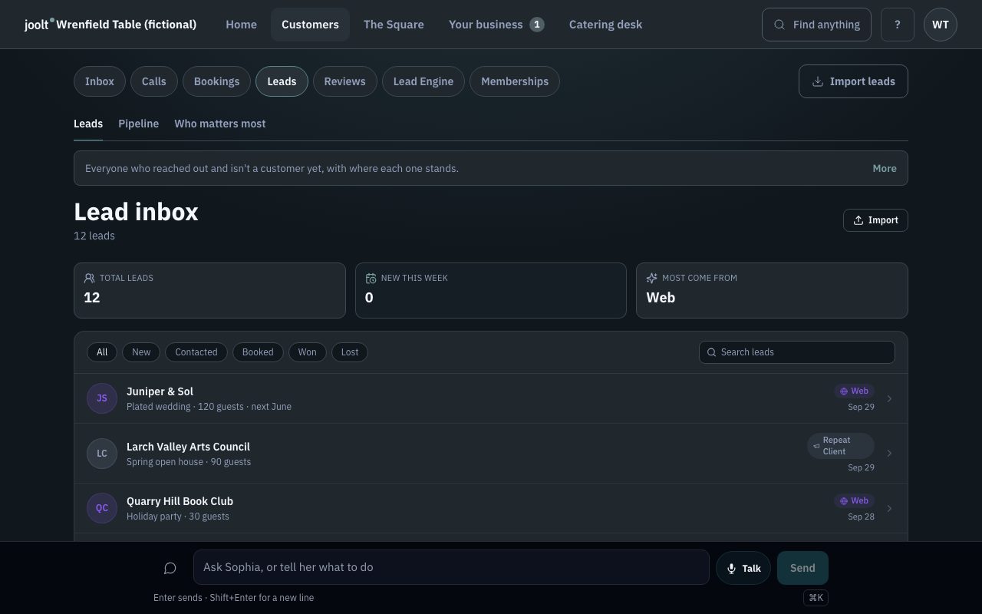This screenshot has height=614, width=982.
Task: Click the chat bubble icon beside Ask Sophia
Action: tap(170, 568)
